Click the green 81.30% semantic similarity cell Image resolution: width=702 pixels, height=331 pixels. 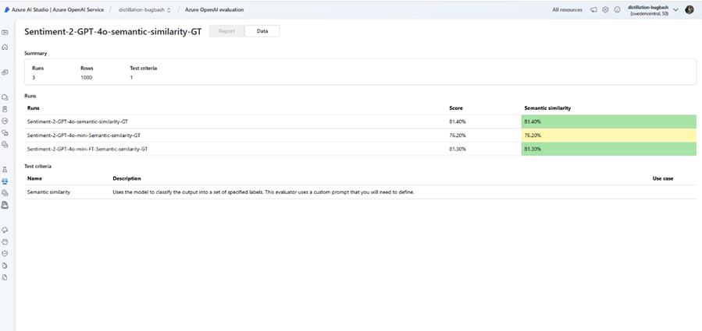[609, 150]
